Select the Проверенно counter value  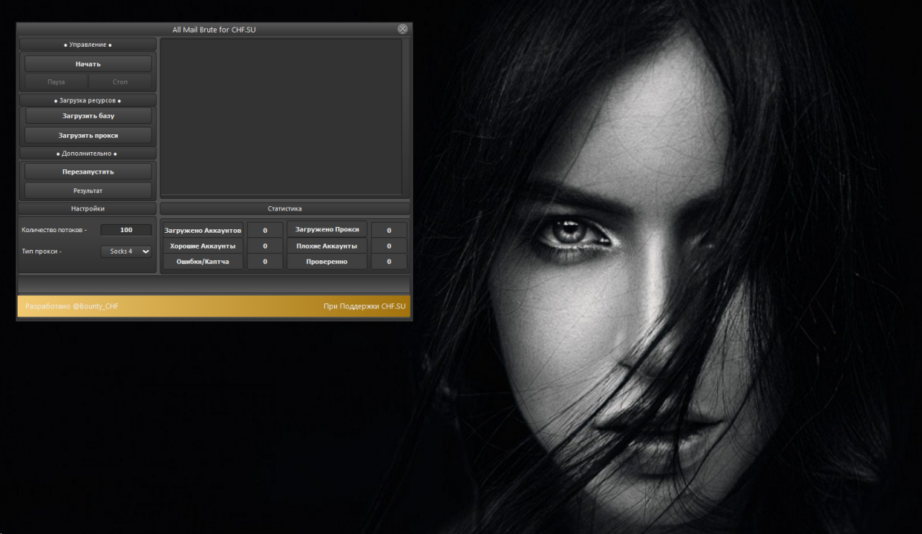coord(389,262)
